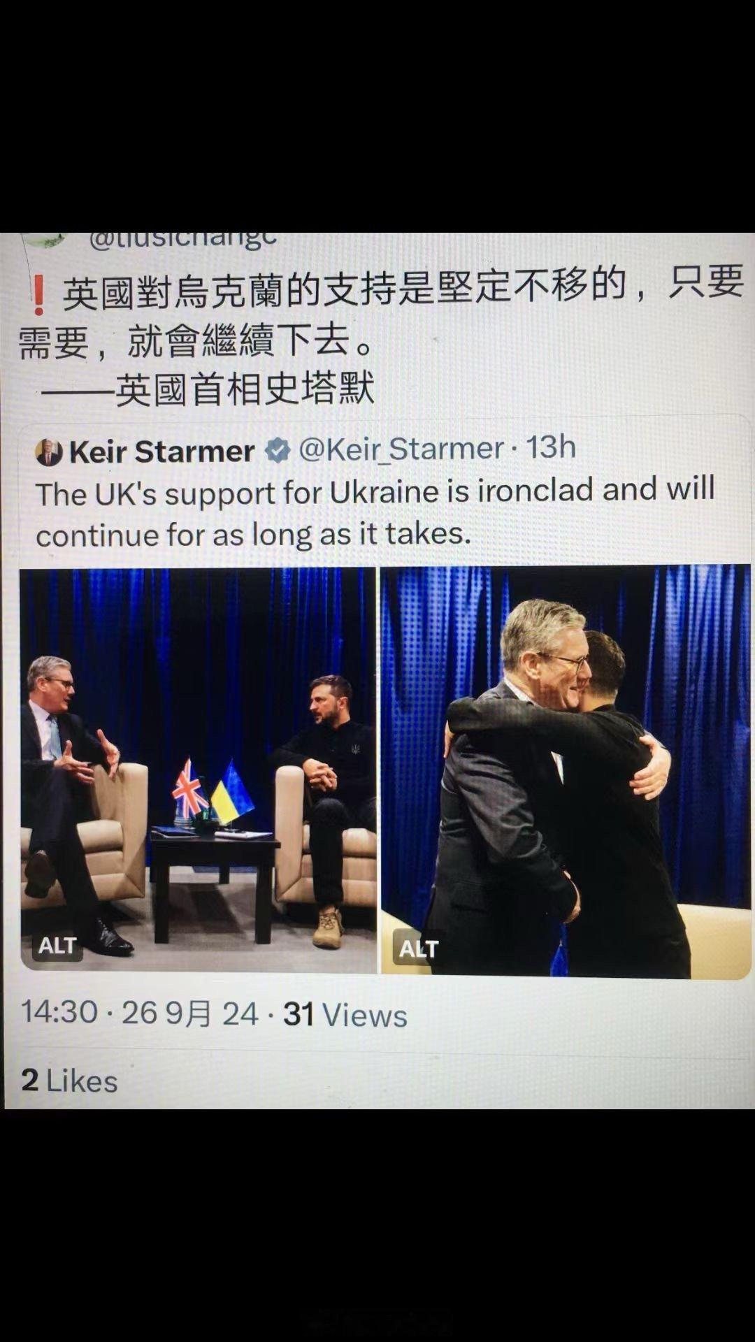The height and width of the screenshot is (1342, 755).
Task: Click the 26 9月 24 post date
Action: coord(190,1013)
